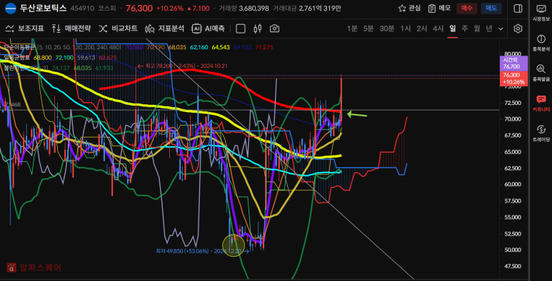
Task: Click Ichimoku value 68,800
Action: click(x=42, y=57)
